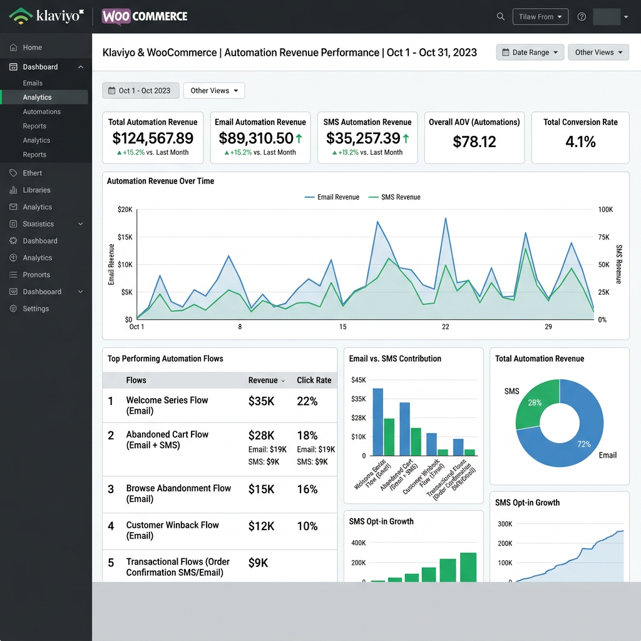Image resolution: width=641 pixels, height=641 pixels.
Task: Select Transactional Flows row
Action: pyautogui.click(x=220, y=566)
